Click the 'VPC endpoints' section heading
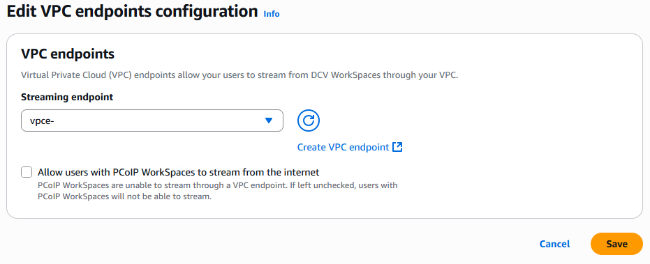650x264 pixels. (x=68, y=54)
